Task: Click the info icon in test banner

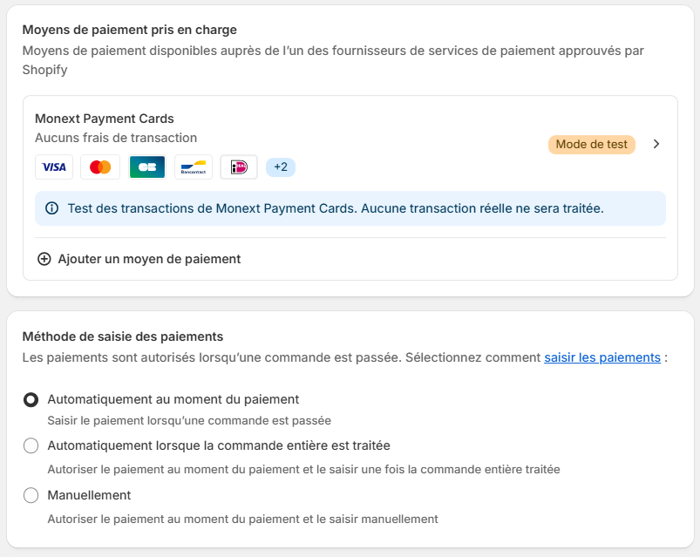Action: 51,208
